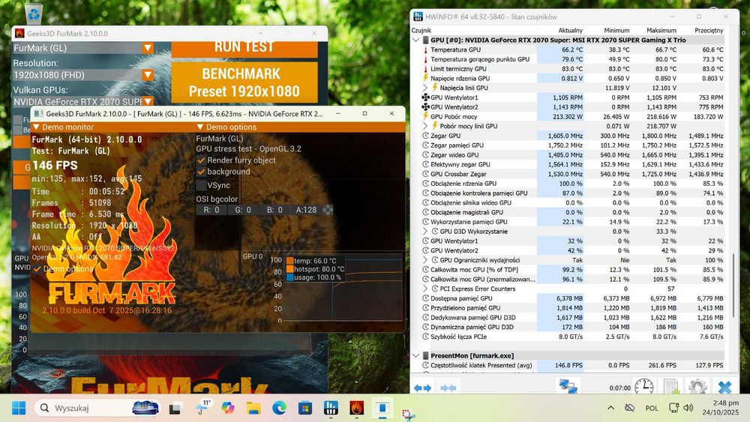
Task: Click HWiNFO sensor logging sheet icon
Action: click(x=671, y=386)
